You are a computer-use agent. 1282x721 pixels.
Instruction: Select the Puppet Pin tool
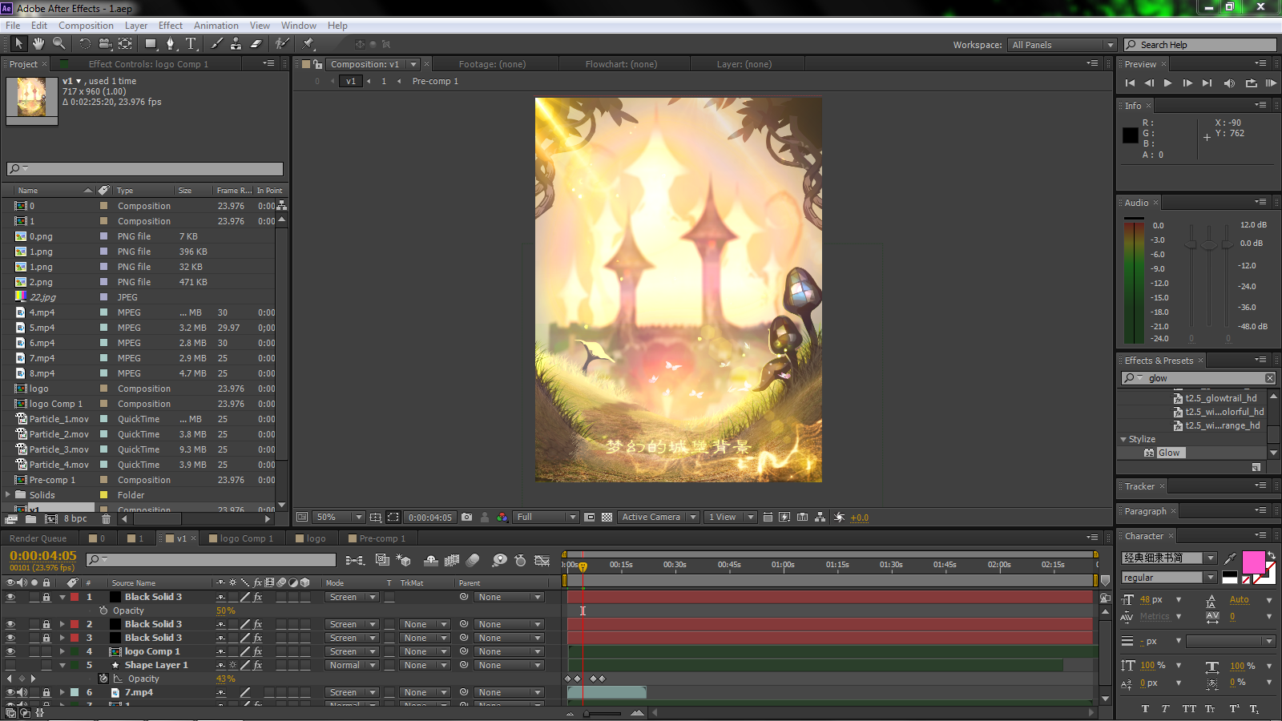pos(308,43)
